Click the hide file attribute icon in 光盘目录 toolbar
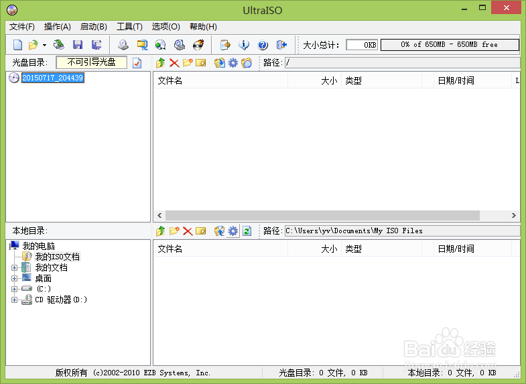 pyautogui.click(x=247, y=63)
